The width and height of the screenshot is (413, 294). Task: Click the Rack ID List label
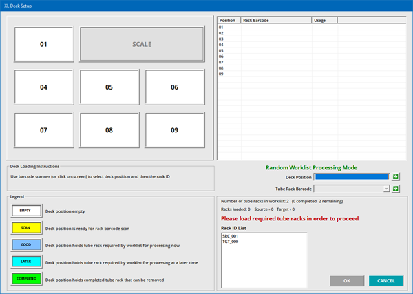233,228
